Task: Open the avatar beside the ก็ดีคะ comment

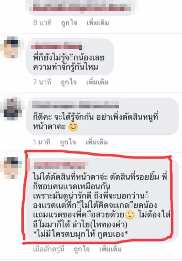Action: pos(12,109)
